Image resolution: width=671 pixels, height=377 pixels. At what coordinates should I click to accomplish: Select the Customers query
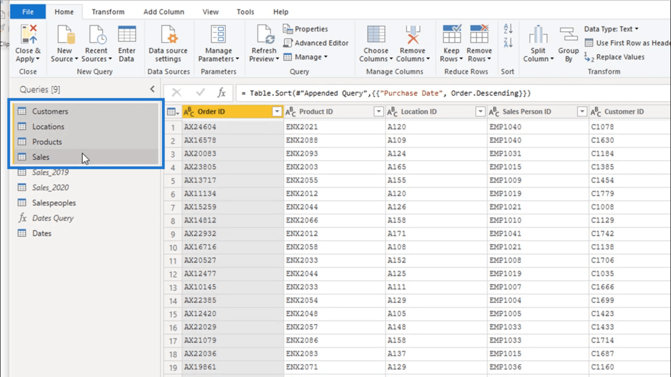tap(86, 111)
